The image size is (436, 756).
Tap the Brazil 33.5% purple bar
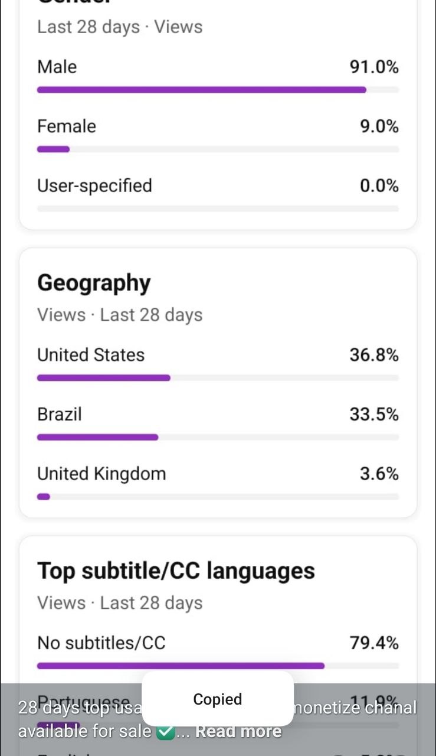coord(98,438)
